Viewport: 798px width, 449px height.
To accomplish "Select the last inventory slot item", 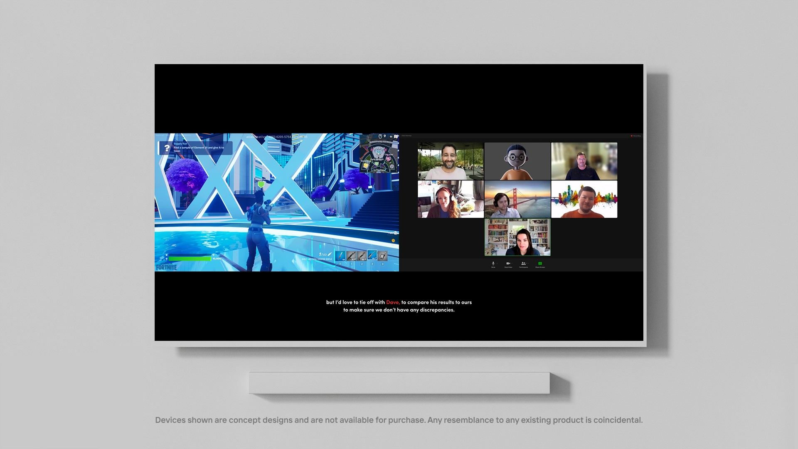I will [383, 256].
